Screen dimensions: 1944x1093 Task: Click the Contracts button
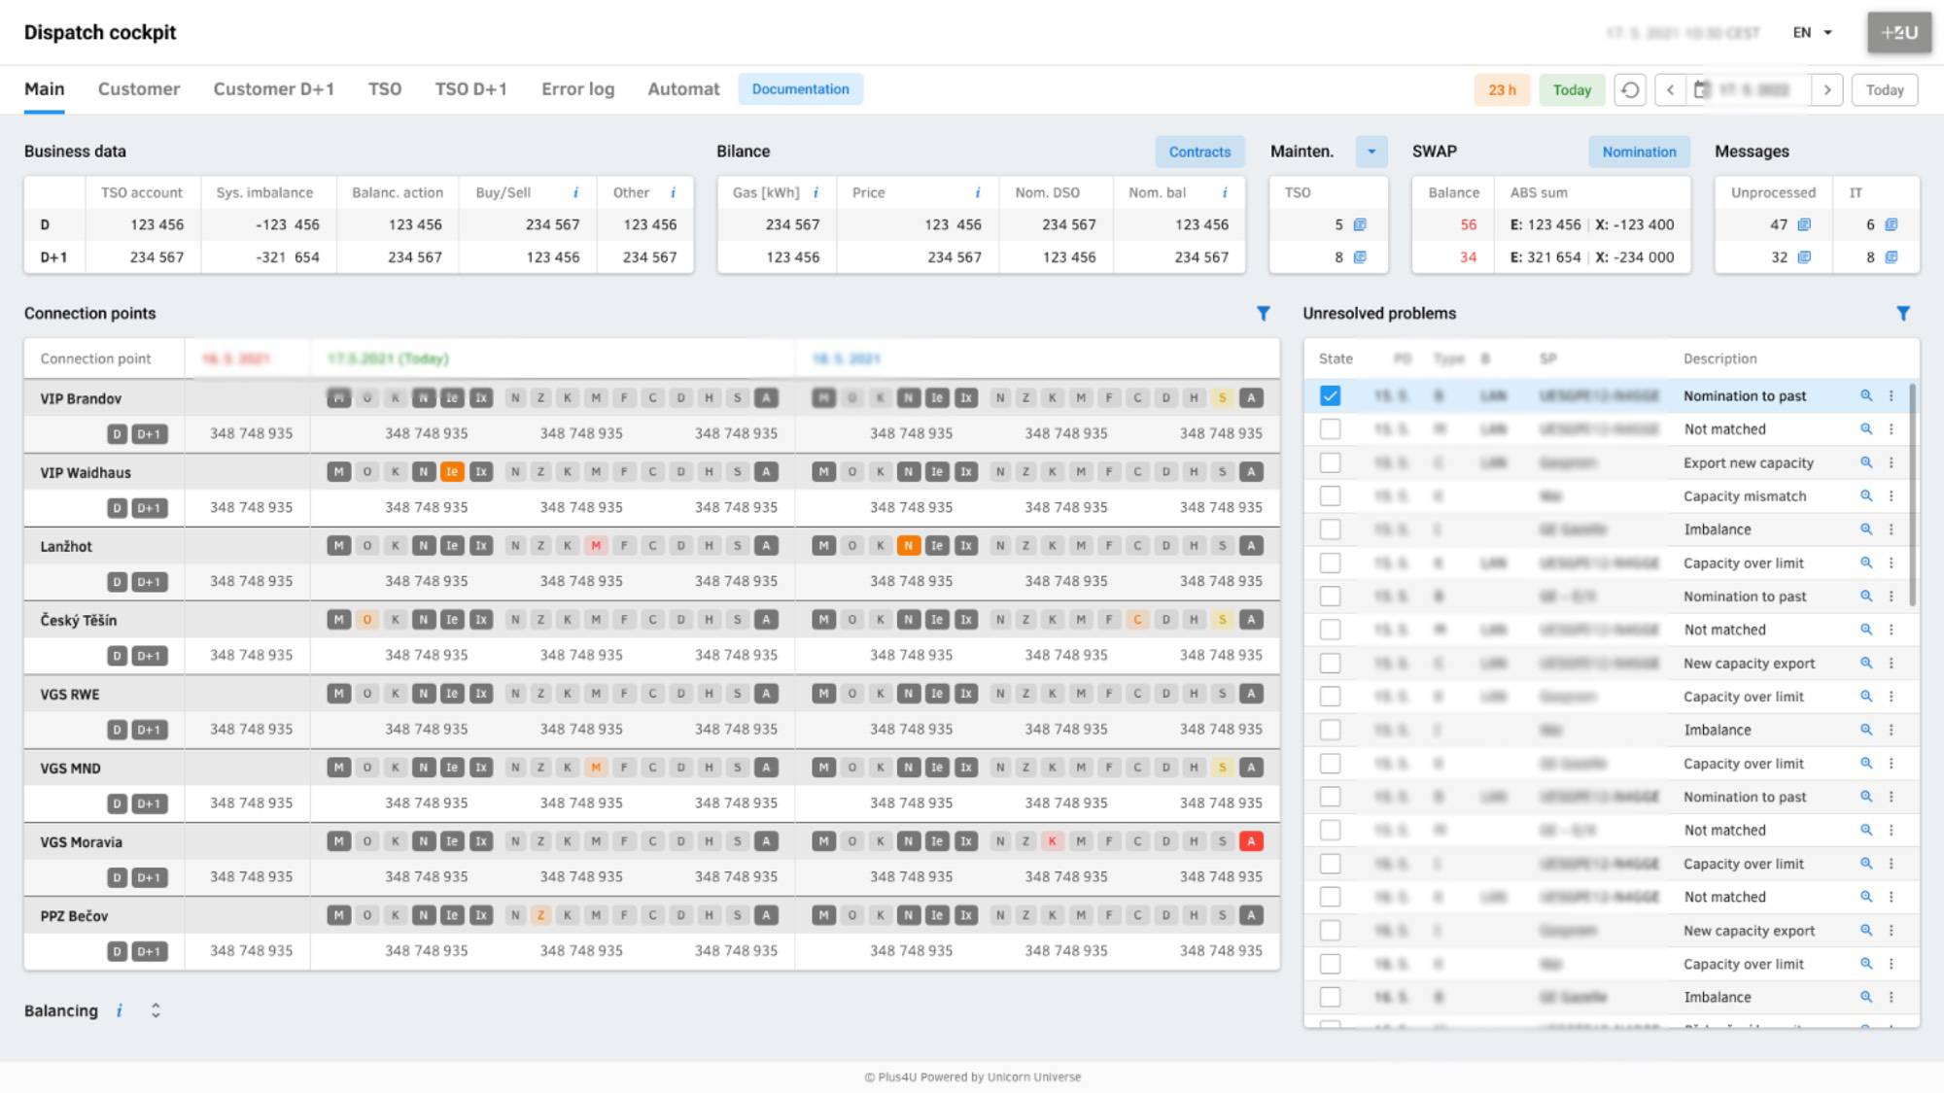(x=1199, y=152)
